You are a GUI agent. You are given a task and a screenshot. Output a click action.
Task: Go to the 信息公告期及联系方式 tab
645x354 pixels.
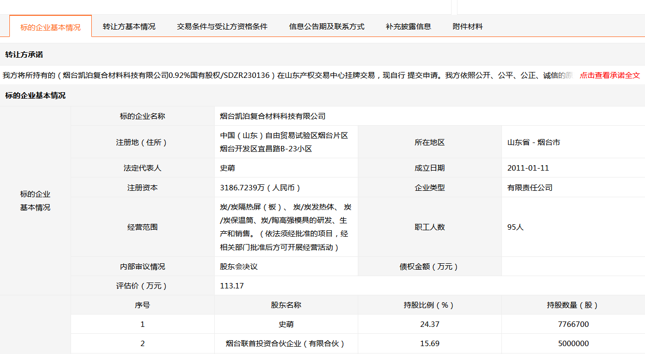327,27
